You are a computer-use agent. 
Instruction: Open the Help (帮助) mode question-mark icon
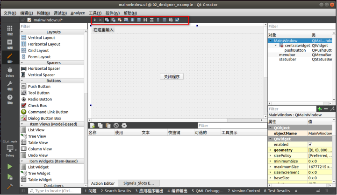point(10,100)
